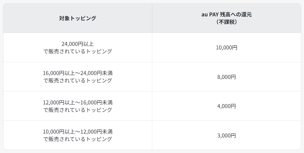Click the 12,000円以上〜16,000円未満 price range text

[x=78, y=102]
